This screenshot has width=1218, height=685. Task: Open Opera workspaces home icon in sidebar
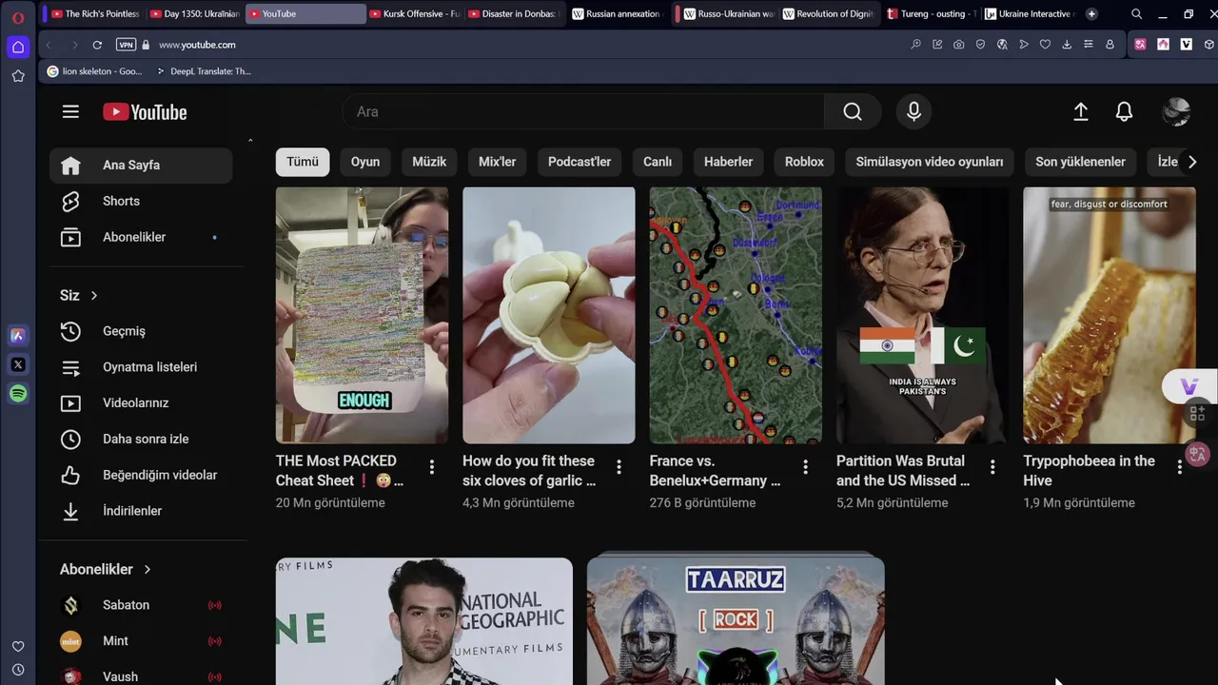pos(18,47)
